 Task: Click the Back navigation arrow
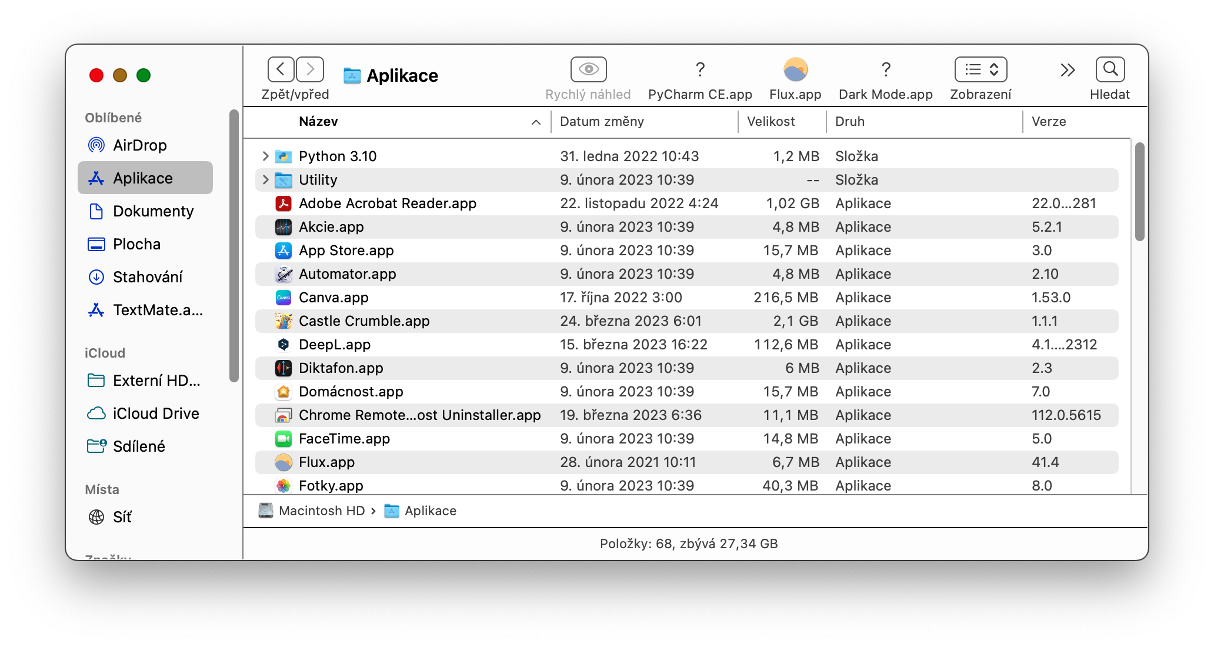coord(281,69)
